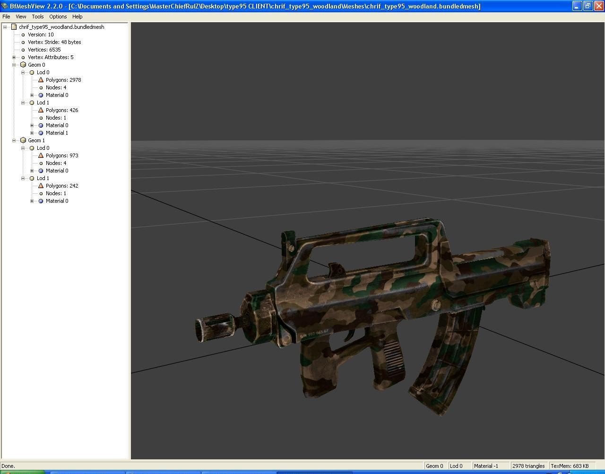Click the Geom 0 cube icon
This screenshot has height=474, width=605.
23,65
